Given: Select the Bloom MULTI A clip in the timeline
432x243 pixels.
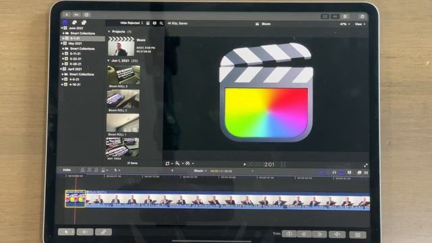Looking at the screenshot, I should point(227,200).
